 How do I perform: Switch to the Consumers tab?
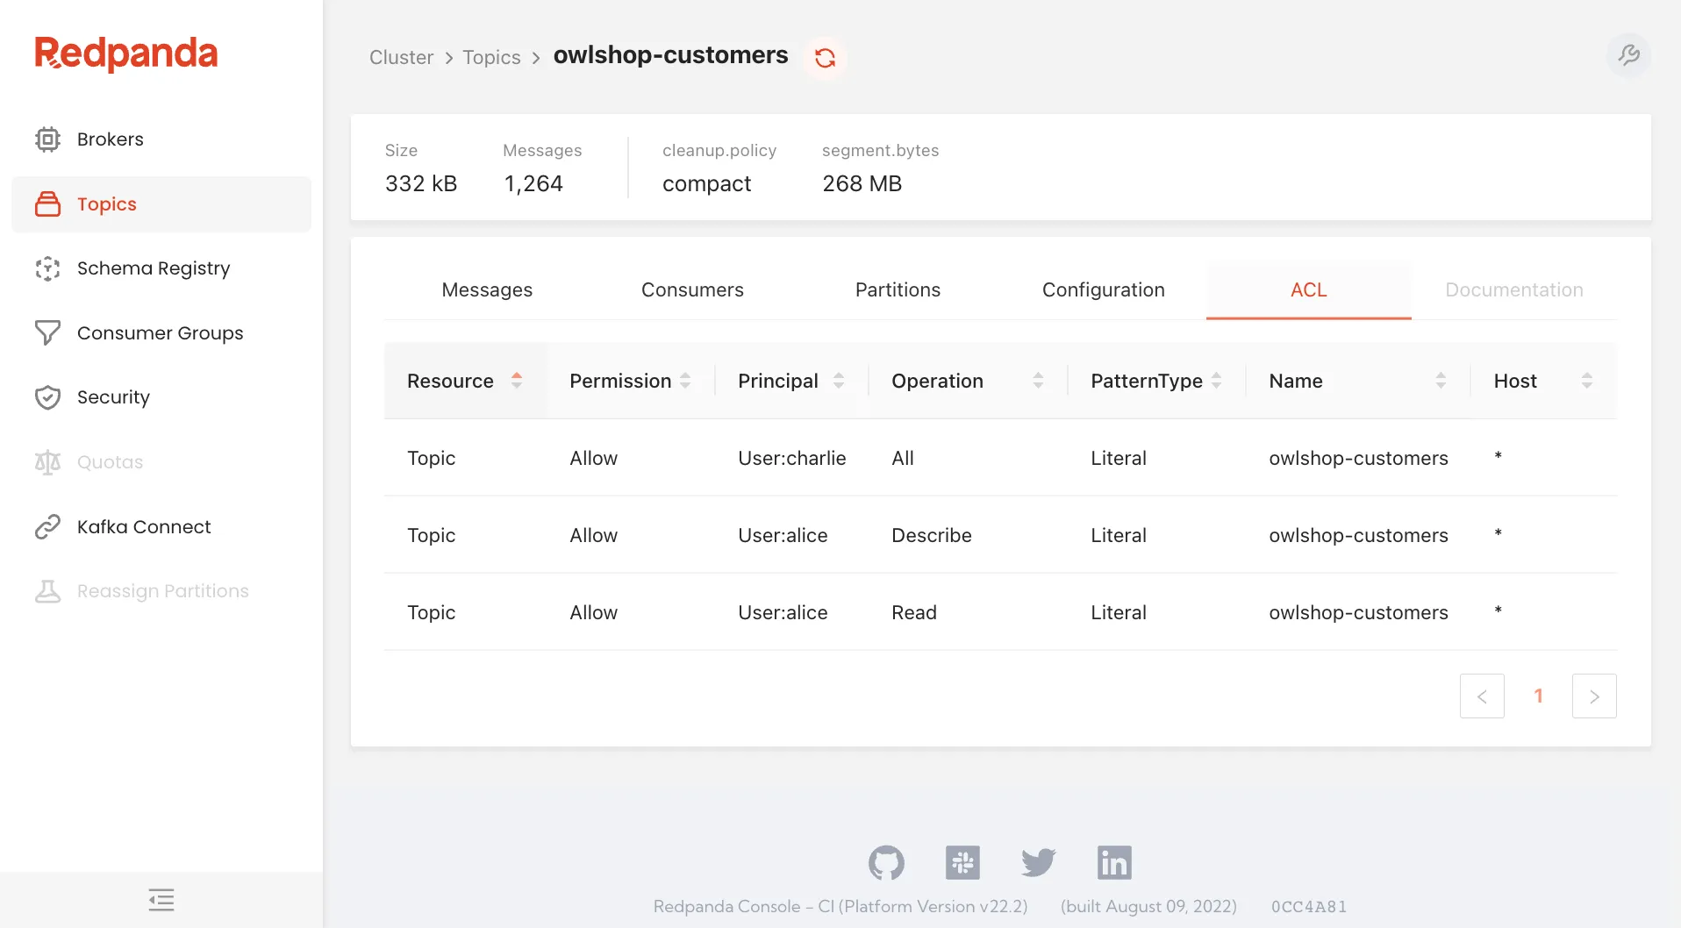tap(692, 290)
